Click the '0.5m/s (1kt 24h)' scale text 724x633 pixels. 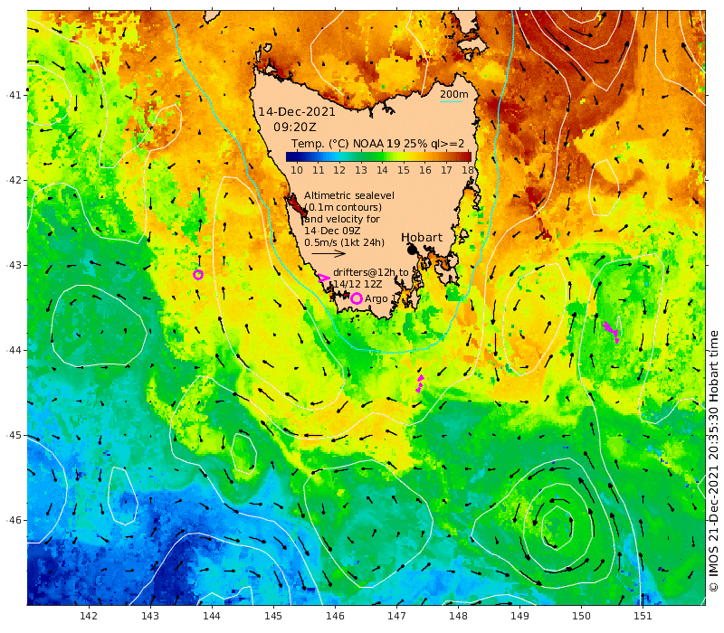tap(344, 242)
